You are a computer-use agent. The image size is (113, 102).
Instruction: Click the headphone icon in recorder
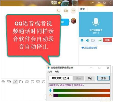[50, 95]
